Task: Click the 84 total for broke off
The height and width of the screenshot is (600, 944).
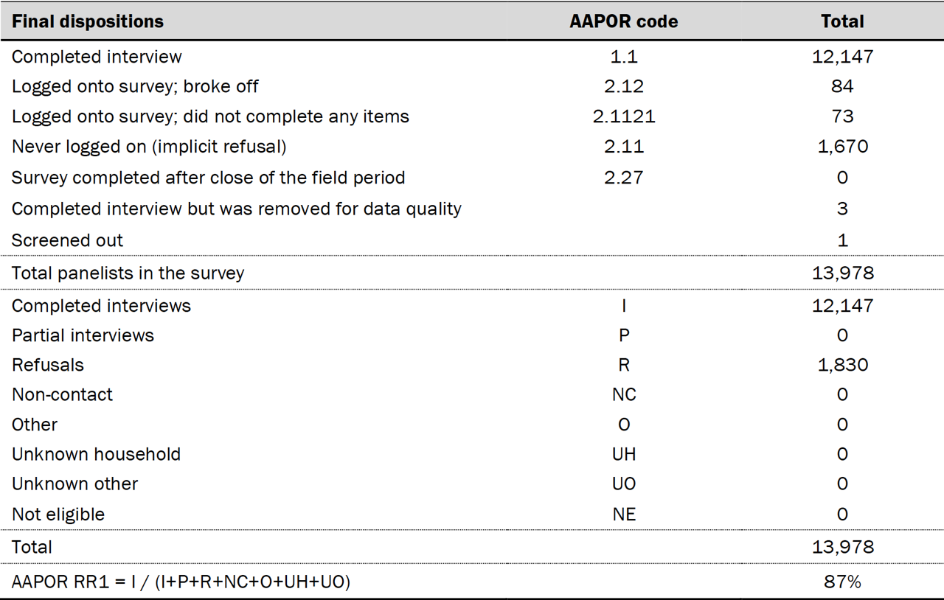Action: pos(842,86)
